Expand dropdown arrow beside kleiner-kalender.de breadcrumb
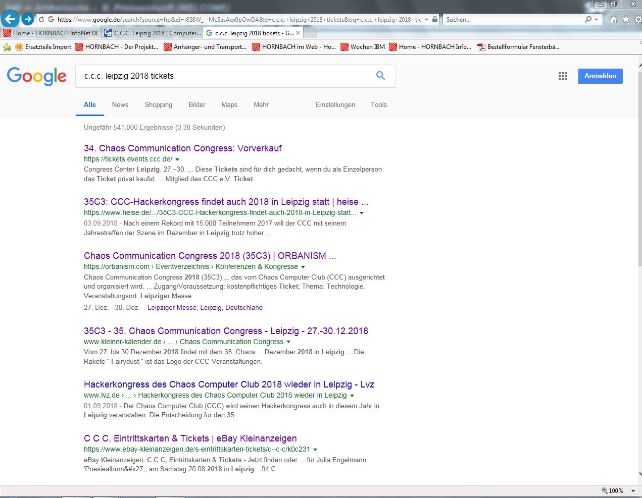The image size is (642, 498). [288, 342]
